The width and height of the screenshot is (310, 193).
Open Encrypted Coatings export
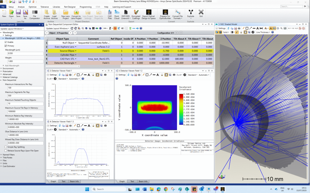tap(136, 15)
